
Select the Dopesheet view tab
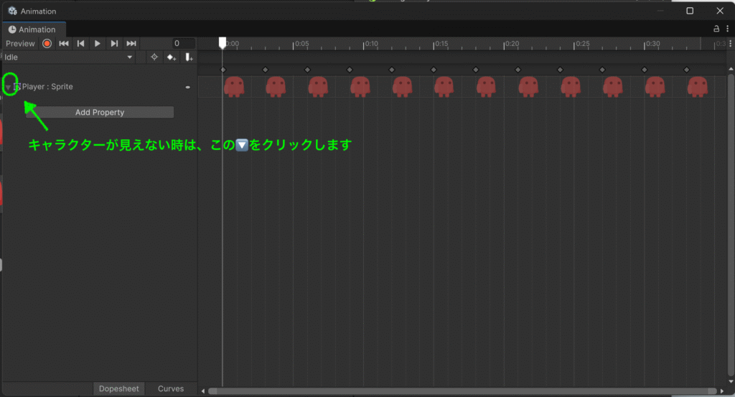coord(119,388)
